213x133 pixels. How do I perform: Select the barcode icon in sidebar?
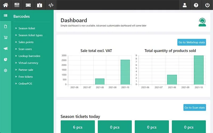click(6, 15)
